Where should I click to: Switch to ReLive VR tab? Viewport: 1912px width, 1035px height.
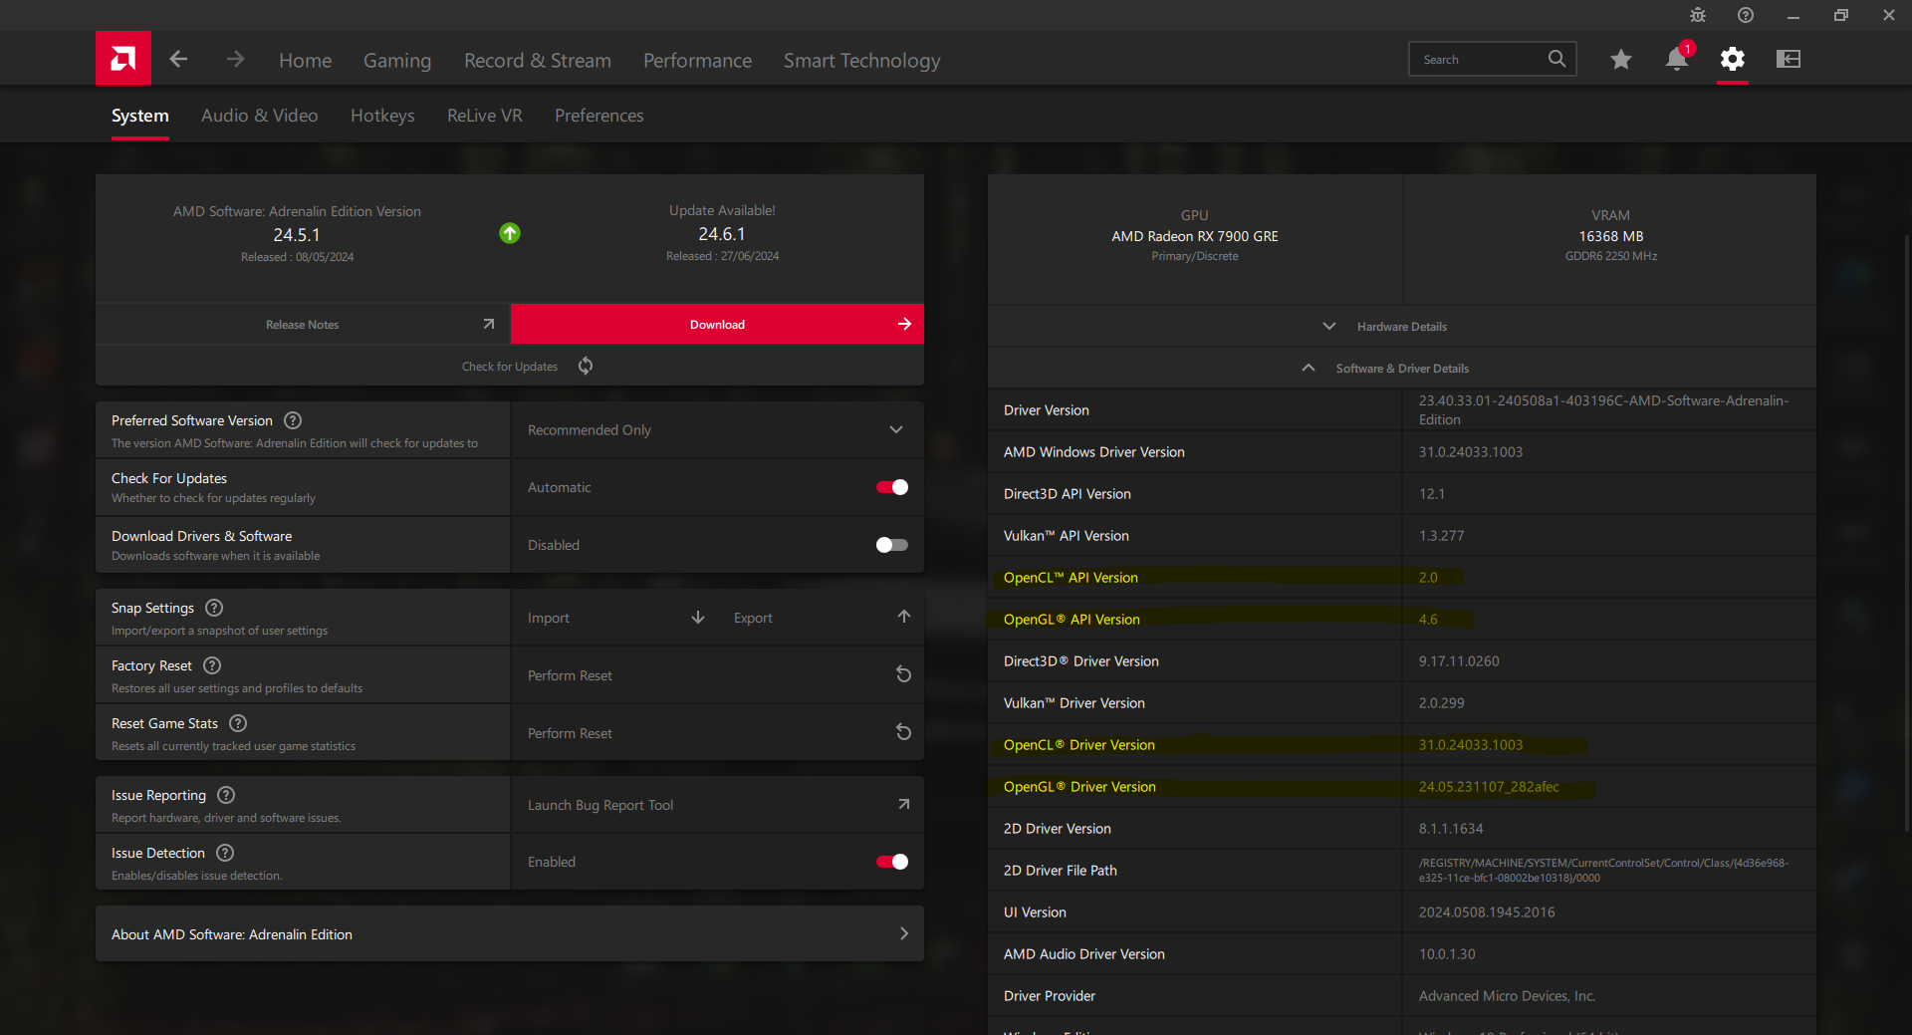485,116
